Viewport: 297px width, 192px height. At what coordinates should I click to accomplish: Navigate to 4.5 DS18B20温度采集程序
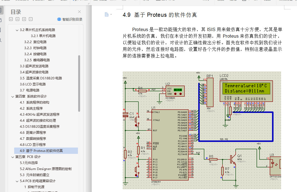[x=40, y=127]
